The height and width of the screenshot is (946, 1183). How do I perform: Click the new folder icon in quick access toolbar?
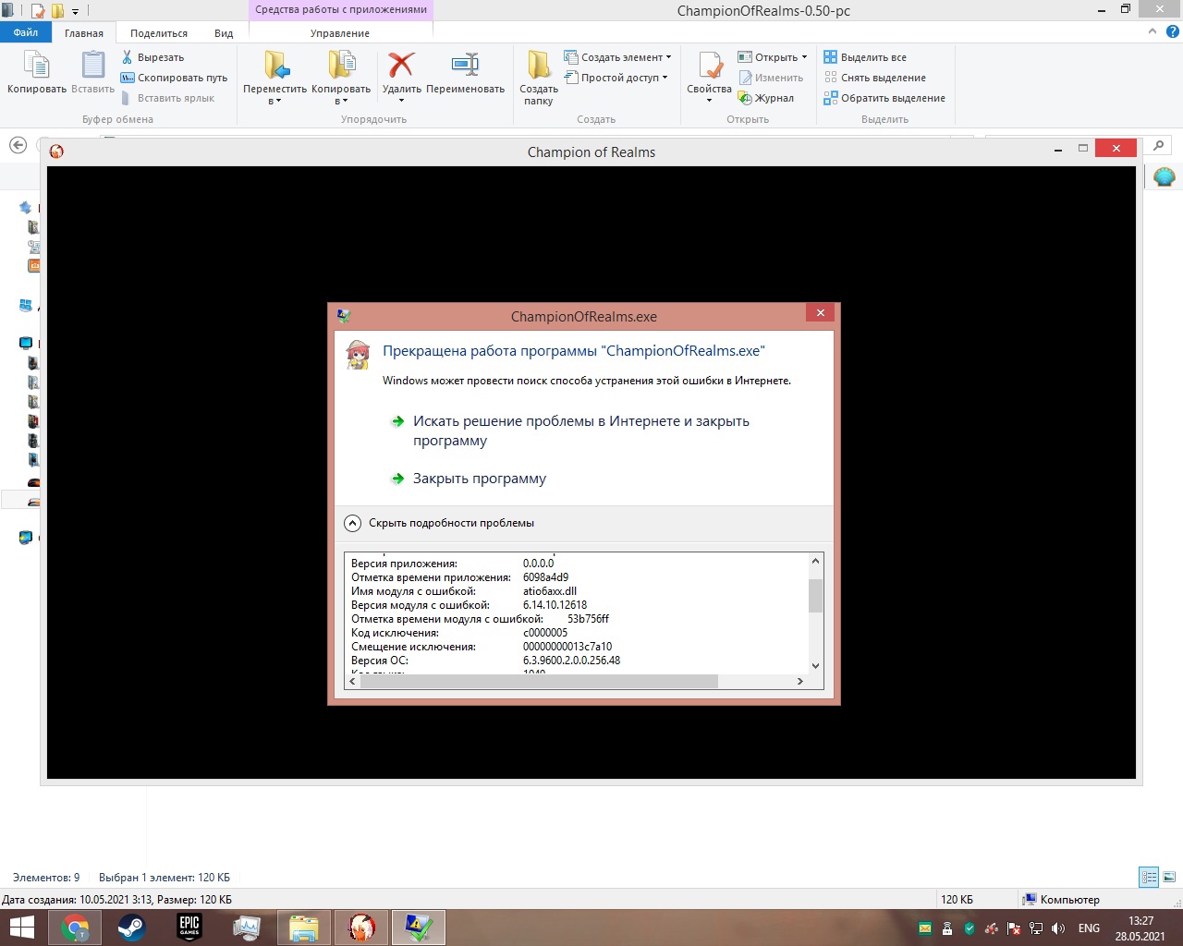[57, 11]
